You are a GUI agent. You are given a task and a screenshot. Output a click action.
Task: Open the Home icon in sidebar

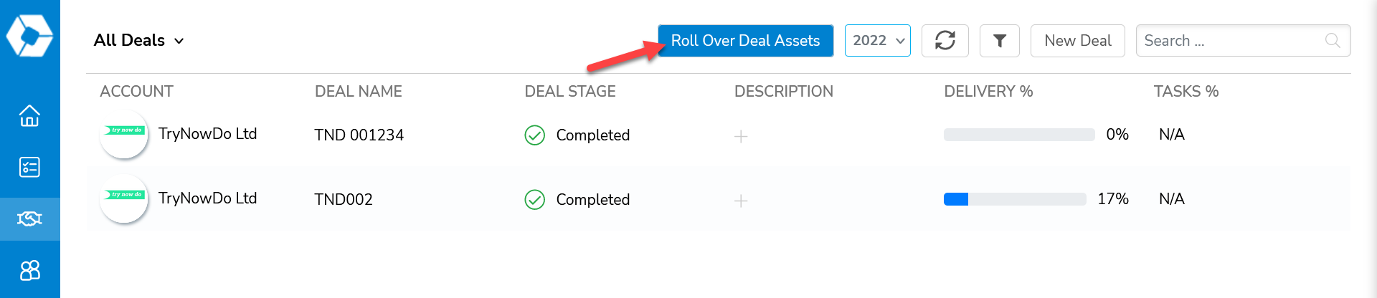point(29,115)
